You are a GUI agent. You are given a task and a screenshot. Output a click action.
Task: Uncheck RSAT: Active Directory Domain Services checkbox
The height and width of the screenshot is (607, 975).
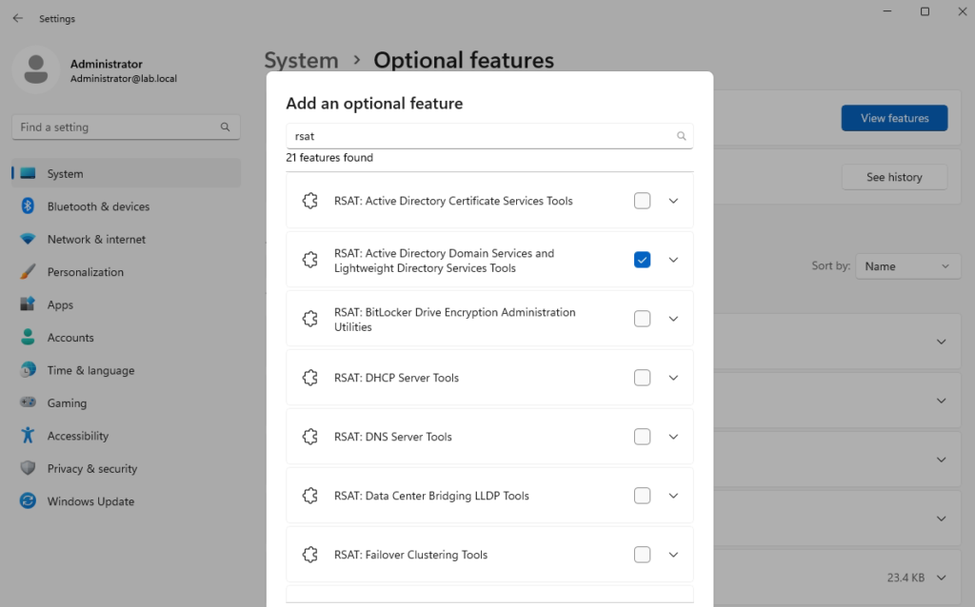point(643,260)
